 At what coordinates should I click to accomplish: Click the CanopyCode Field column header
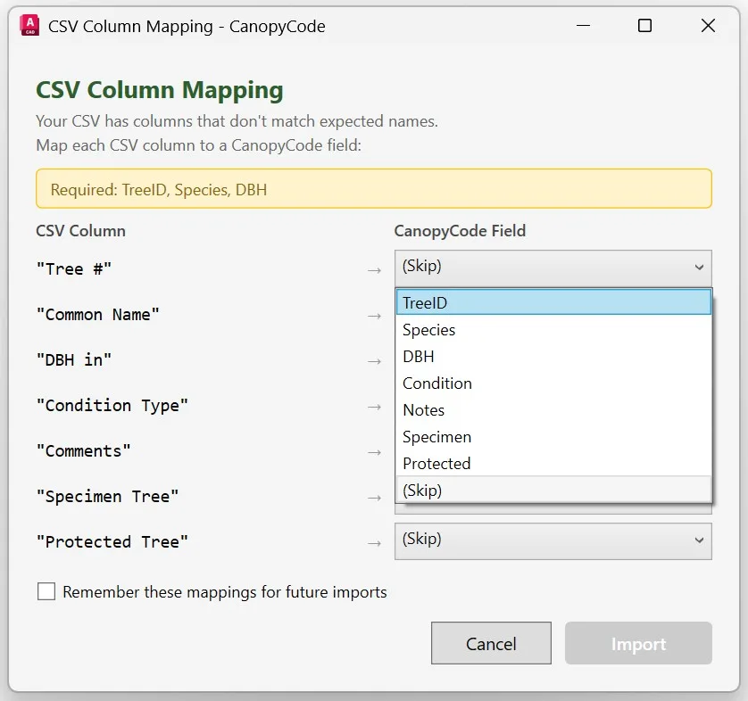point(460,231)
